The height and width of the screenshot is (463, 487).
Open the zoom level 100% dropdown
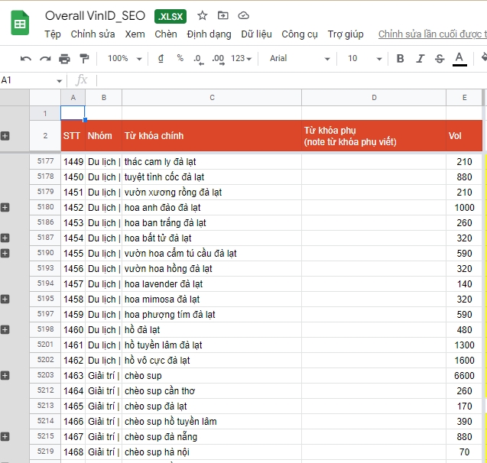(125, 58)
